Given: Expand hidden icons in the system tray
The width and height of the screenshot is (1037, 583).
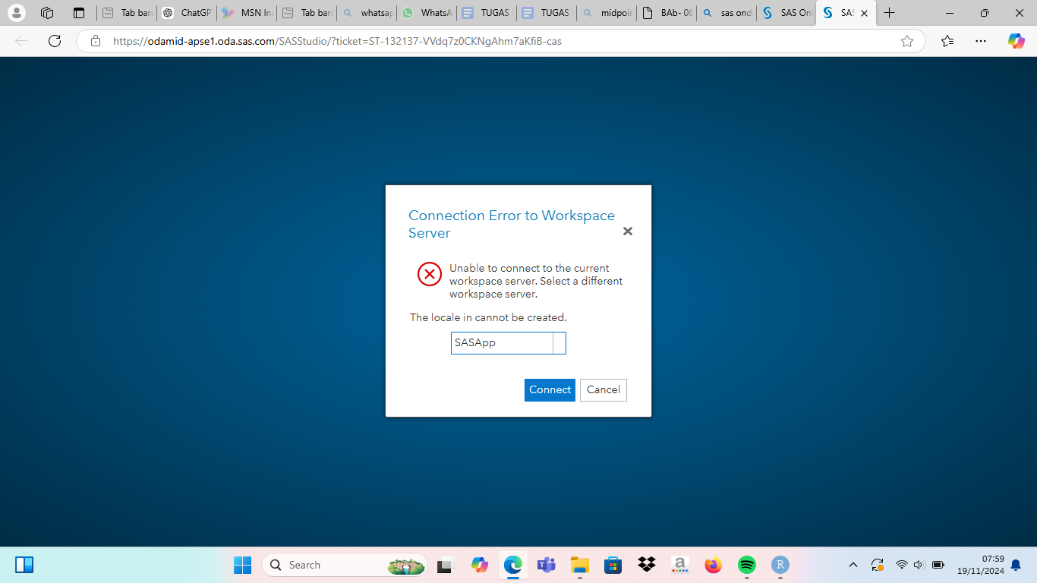Looking at the screenshot, I should point(853,565).
